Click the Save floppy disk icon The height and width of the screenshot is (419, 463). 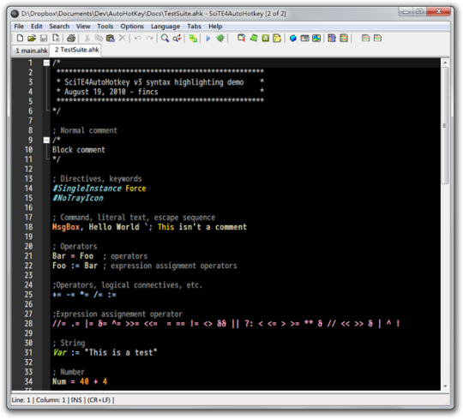coord(44,38)
